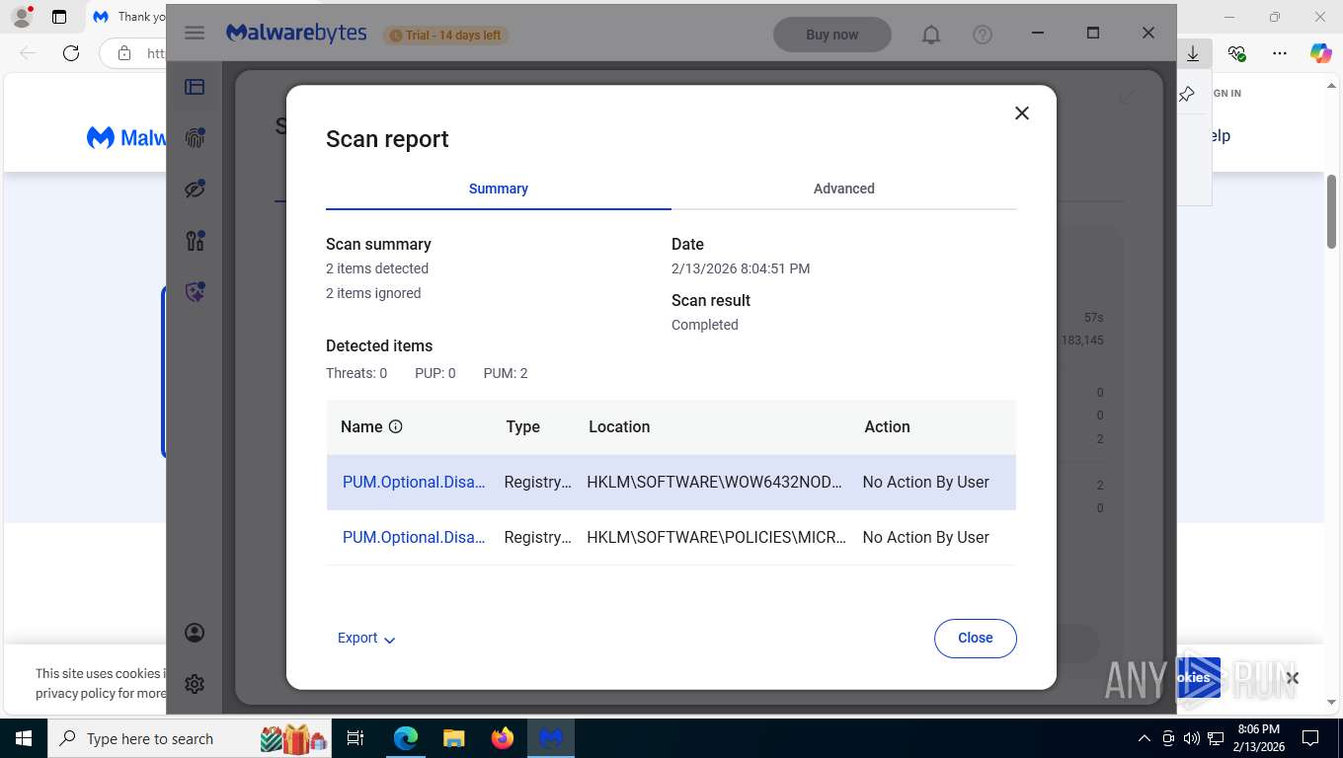Click the info icon next to Name
The image size is (1343, 758).
(x=396, y=426)
